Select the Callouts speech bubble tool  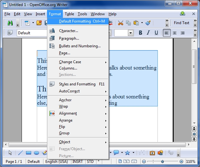[116, 152]
